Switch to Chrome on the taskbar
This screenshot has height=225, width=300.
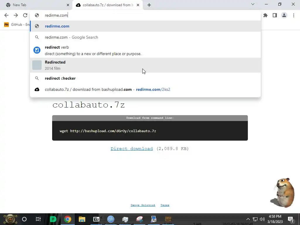tap(68, 219)
